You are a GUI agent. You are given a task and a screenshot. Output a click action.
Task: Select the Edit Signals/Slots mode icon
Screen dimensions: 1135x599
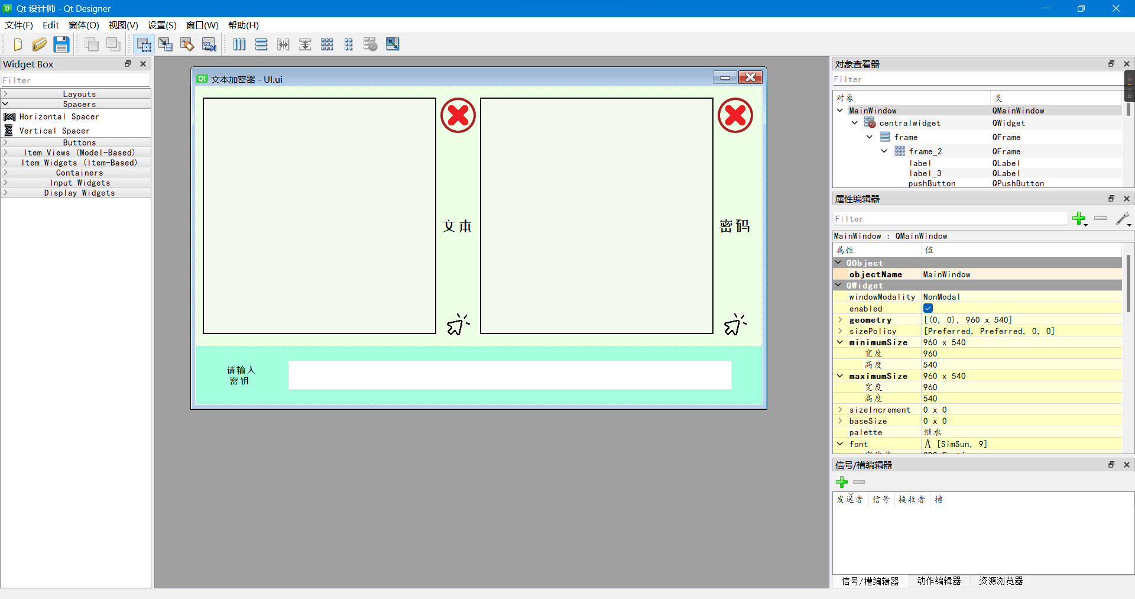[x=166, y=44]
